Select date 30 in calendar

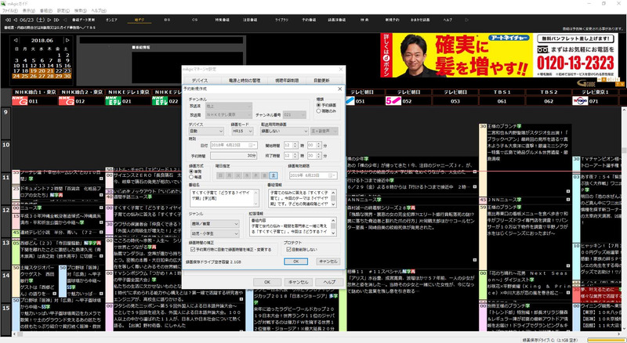pos(67,76)
